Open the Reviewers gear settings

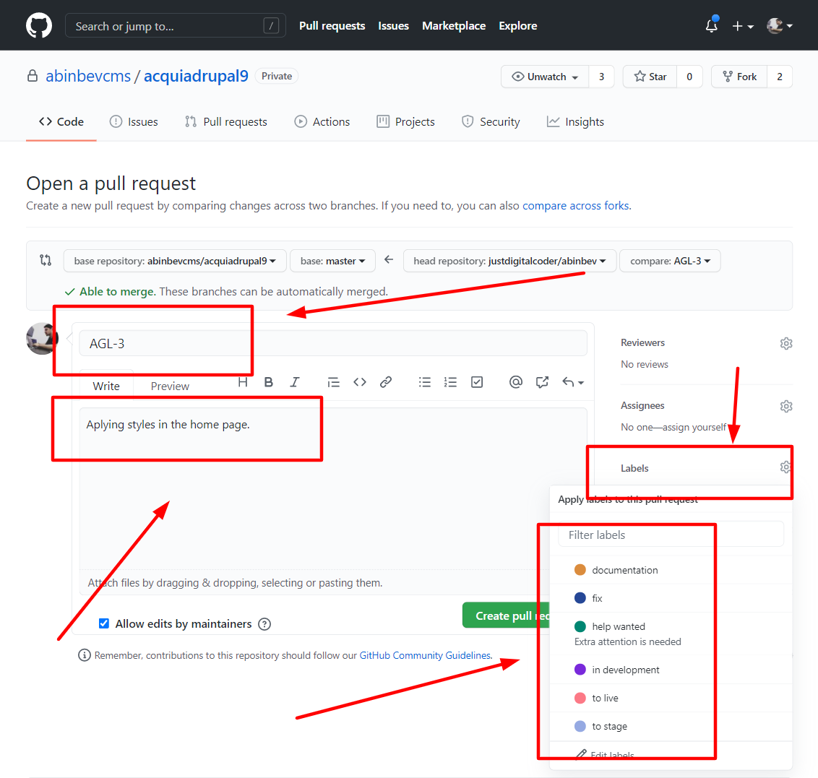786,343
